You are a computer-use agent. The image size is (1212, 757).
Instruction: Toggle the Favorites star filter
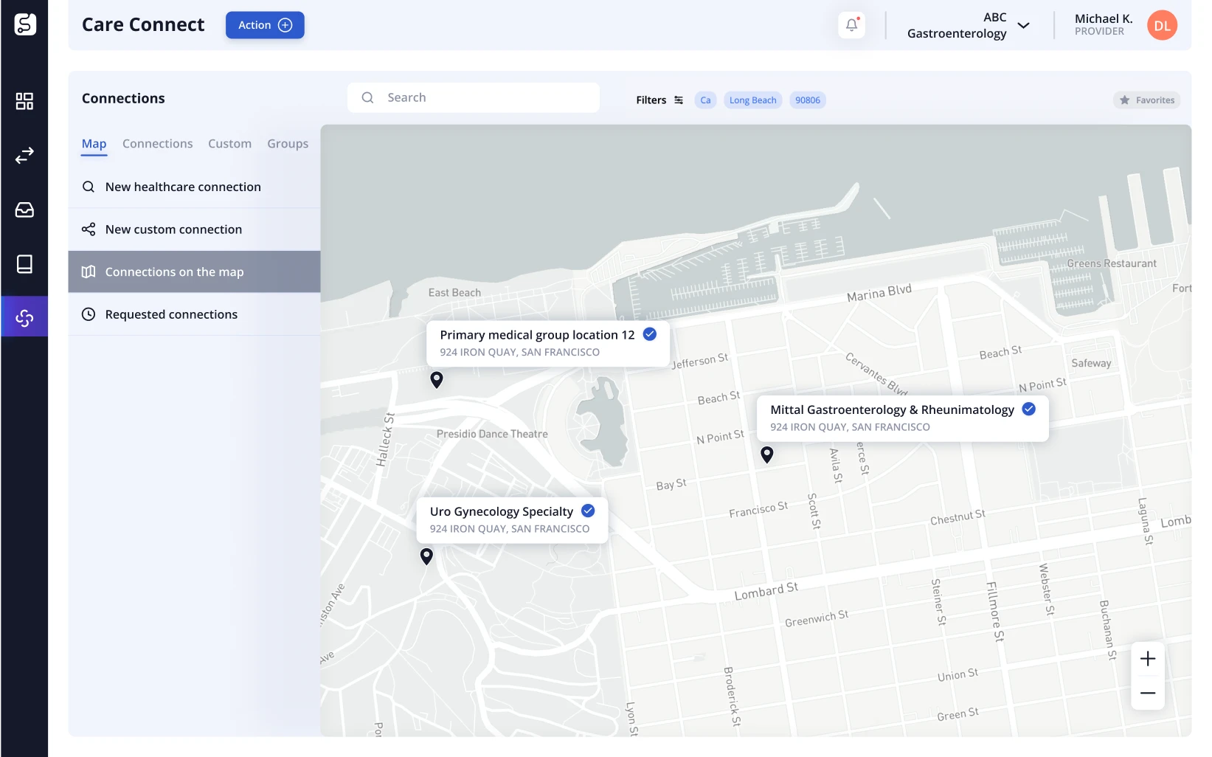(x=1146, y=100)
